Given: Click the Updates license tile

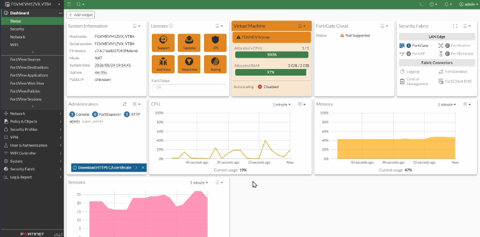Looking at the screenshot, I should coord(189,43).
